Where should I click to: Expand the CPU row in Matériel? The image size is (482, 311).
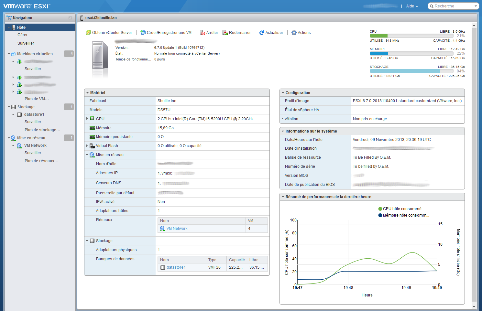tap(87, 119)
